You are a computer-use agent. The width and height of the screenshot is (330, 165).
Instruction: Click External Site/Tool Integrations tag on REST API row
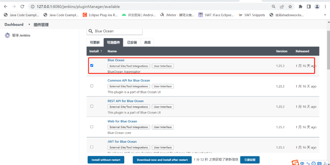tap(129, 107)
